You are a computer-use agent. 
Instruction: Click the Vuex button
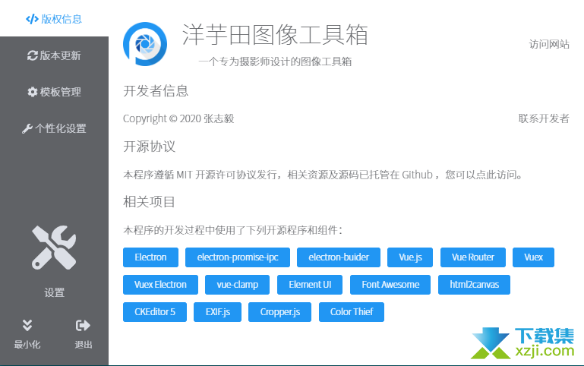[533, 257]
